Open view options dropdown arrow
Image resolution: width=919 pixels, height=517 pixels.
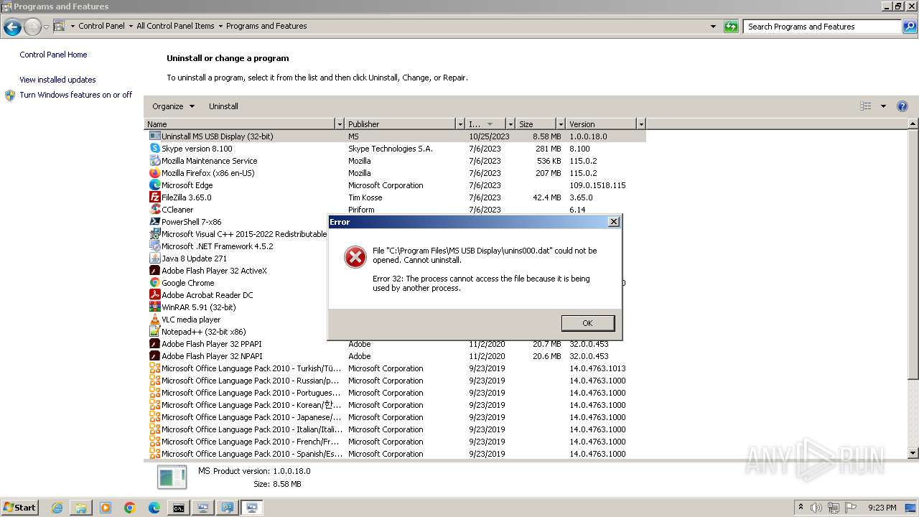point(883,106)
